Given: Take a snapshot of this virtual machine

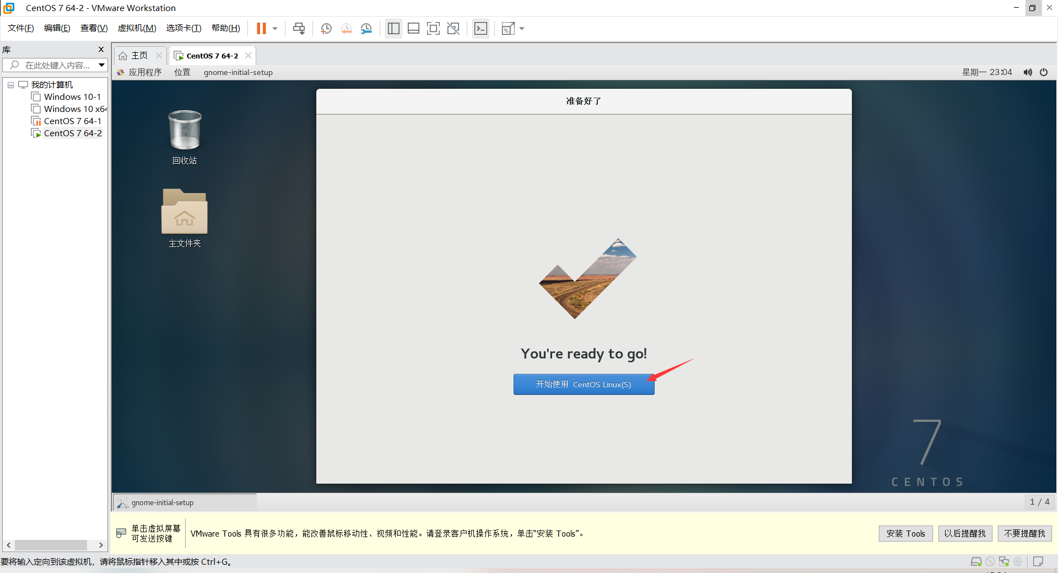Looking at the screenshot, I should (326, 29).
